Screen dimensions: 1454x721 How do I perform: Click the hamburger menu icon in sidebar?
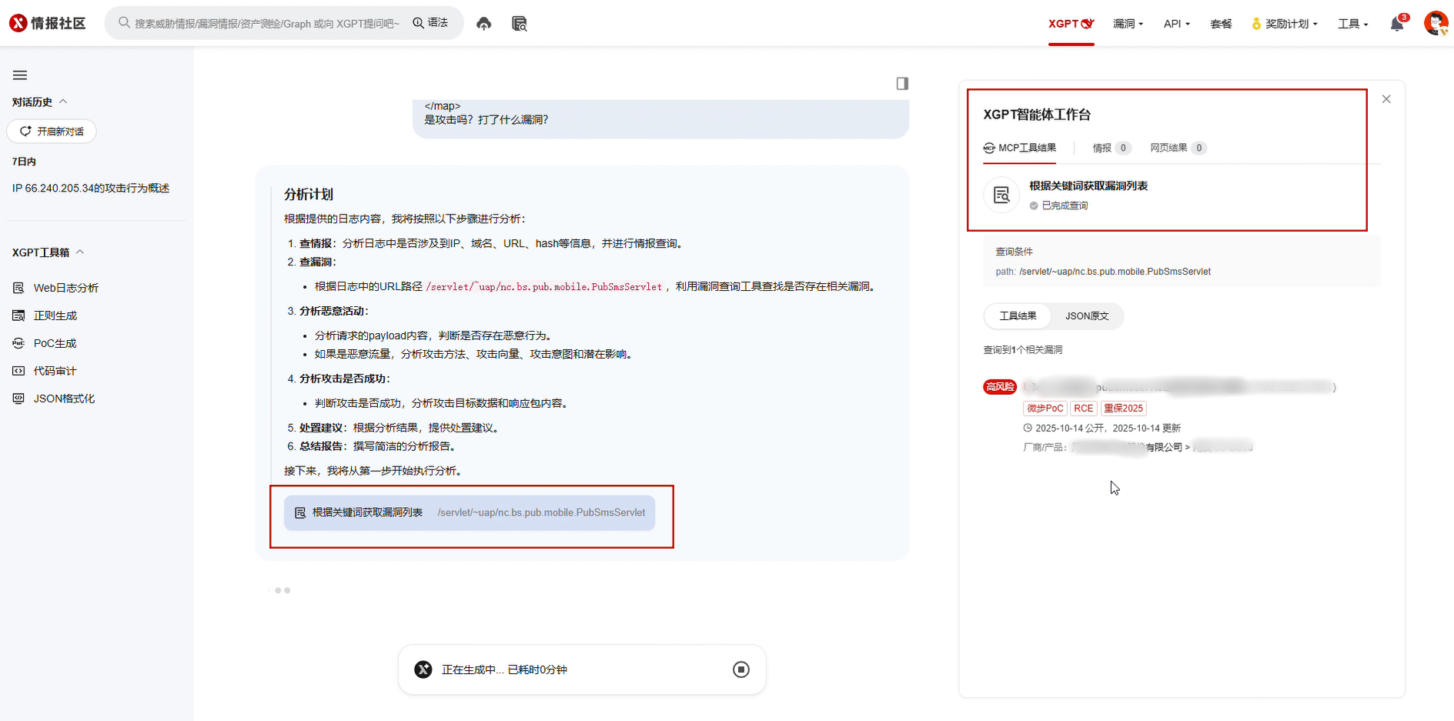pos(20,75)
